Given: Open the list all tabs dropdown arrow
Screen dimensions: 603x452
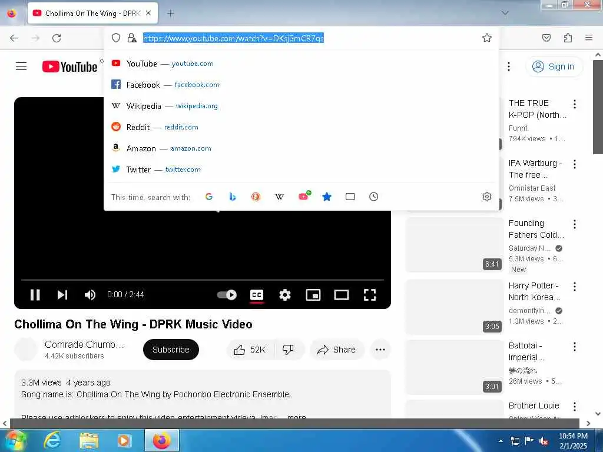Looking at the screenshot, I should [x=505, y=13].
